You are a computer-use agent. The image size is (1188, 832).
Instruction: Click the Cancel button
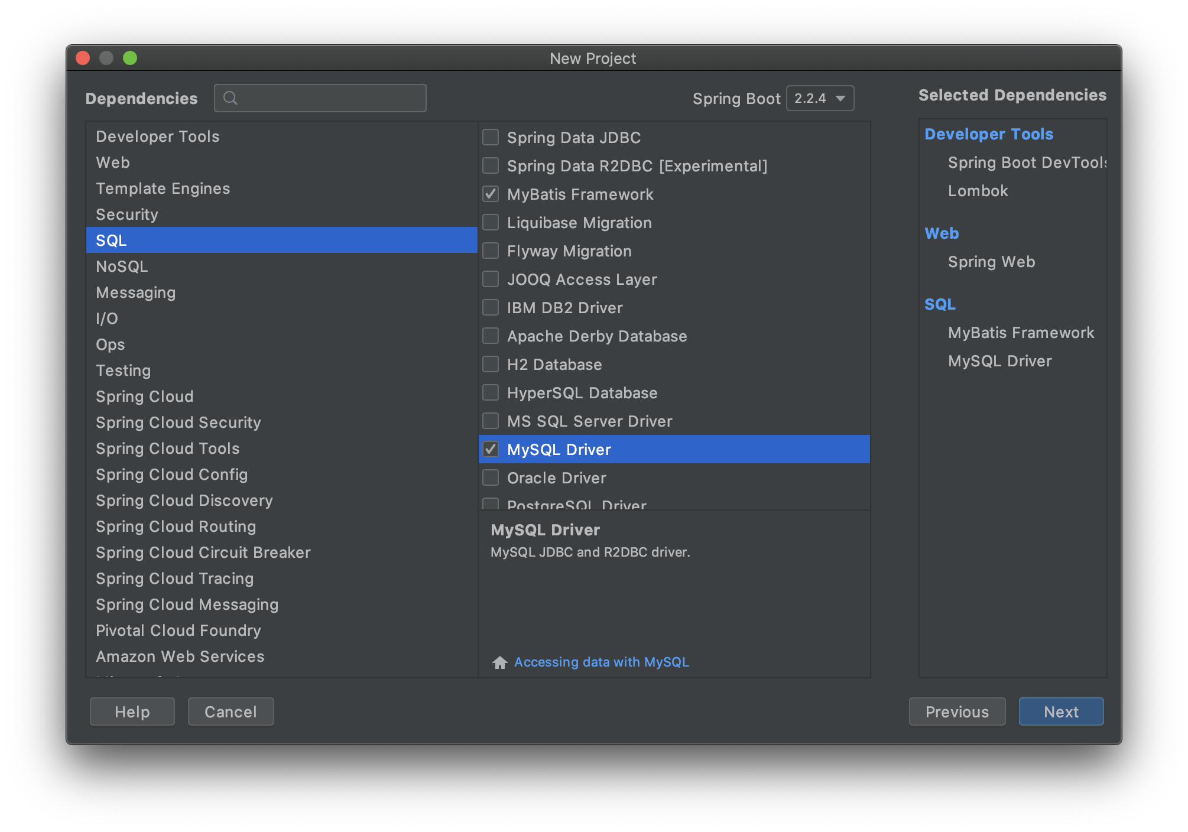[231, 711]
